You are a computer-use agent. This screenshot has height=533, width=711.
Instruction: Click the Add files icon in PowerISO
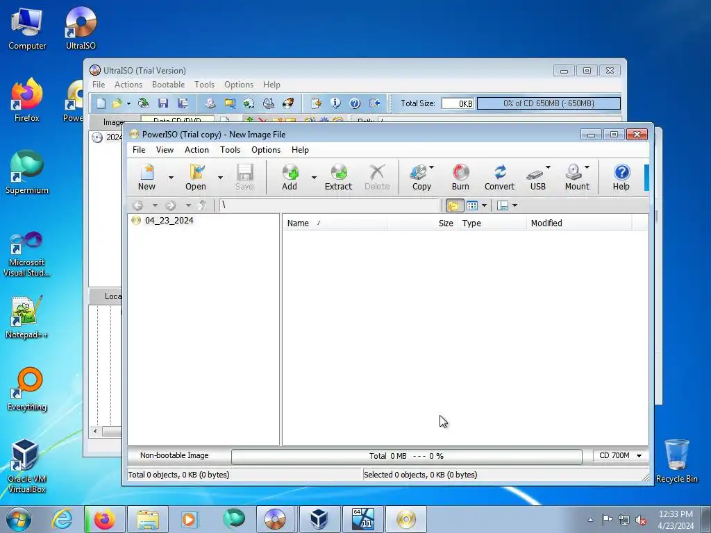(x=290, y=177)
